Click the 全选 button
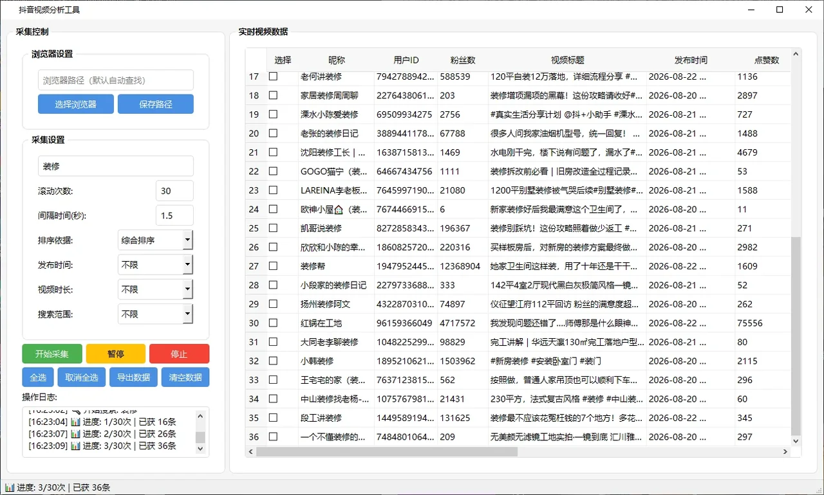The height and width of the screenshot is (495, 824). [38, 377]
